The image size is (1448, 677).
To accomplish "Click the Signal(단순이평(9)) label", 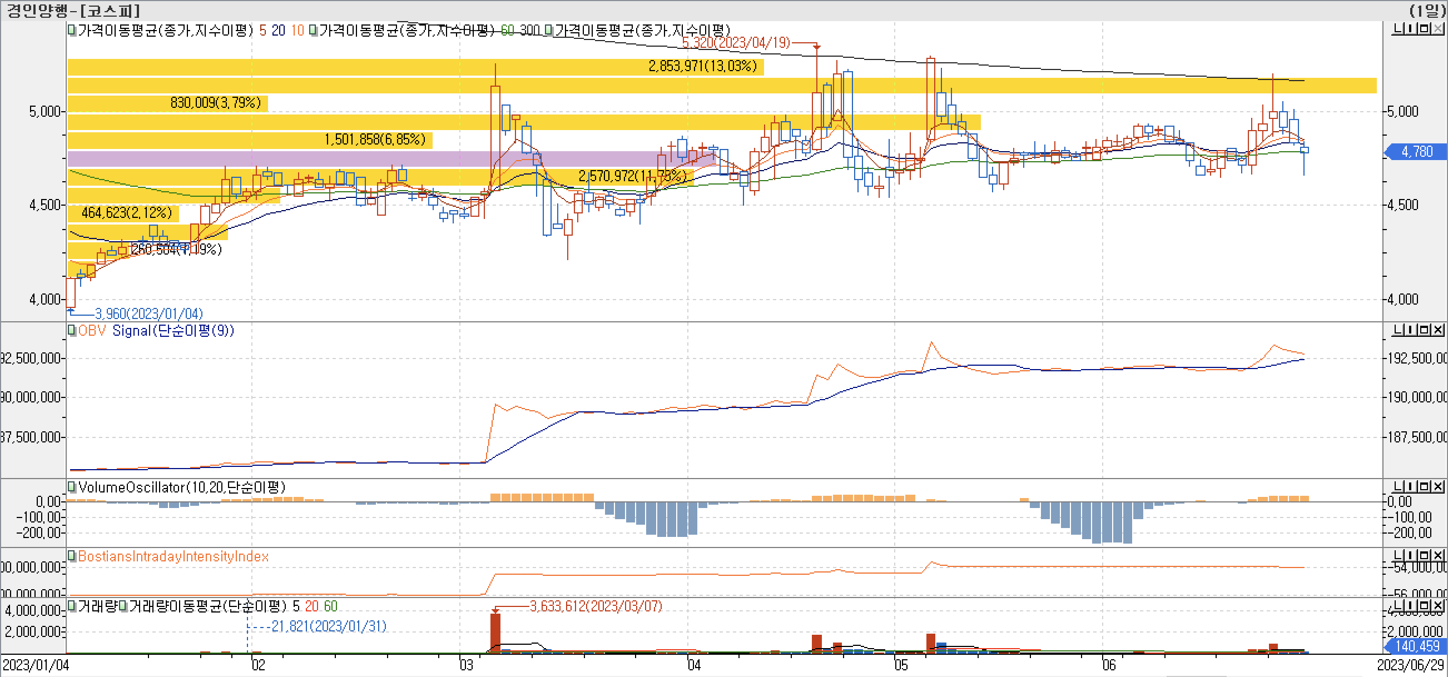I will [x=173, y=330].
